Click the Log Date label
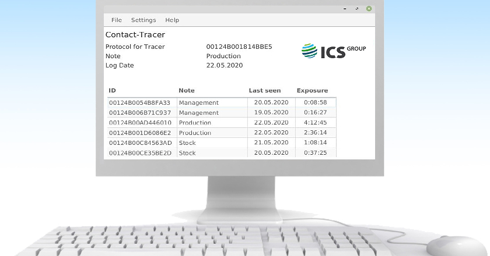The image size is (490, 256). (120, 65)
